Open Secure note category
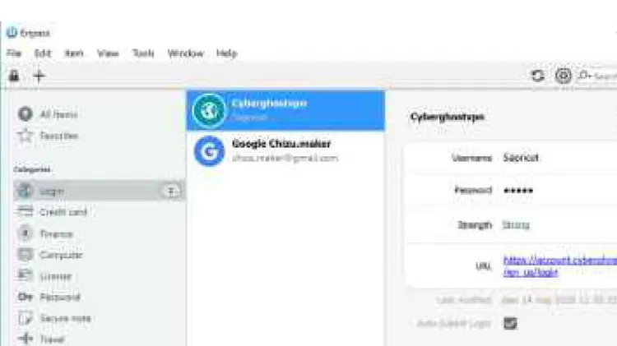The image size is (617, 346). (54, 318)
